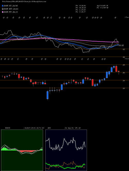Click the 22 price axis label
The height and width of the screenshot is (171, 129).
pos(124,88)
